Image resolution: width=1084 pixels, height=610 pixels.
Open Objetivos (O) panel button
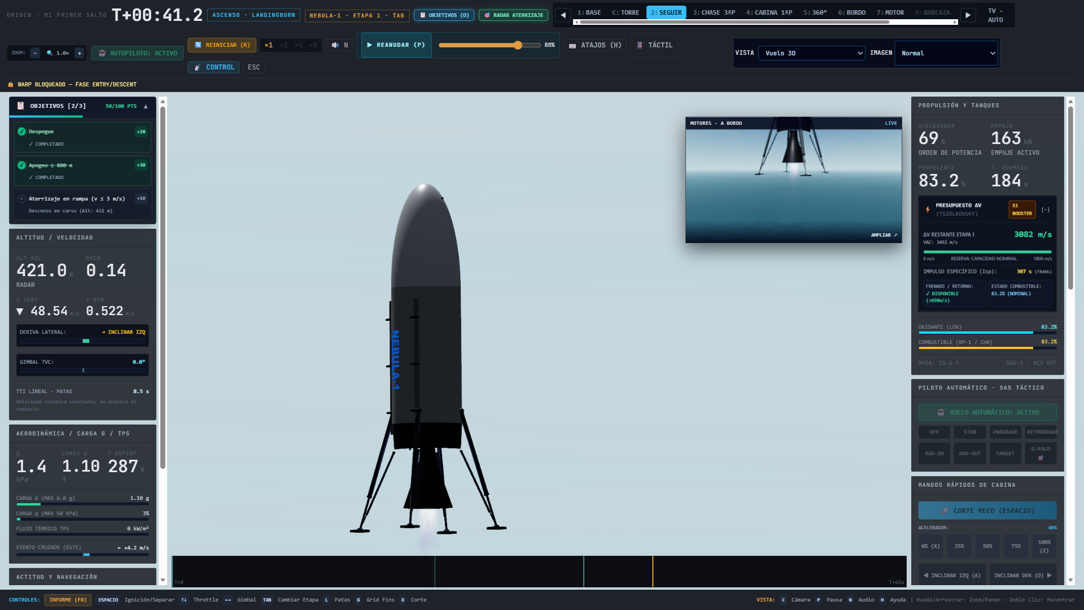(x=444, y=15)
